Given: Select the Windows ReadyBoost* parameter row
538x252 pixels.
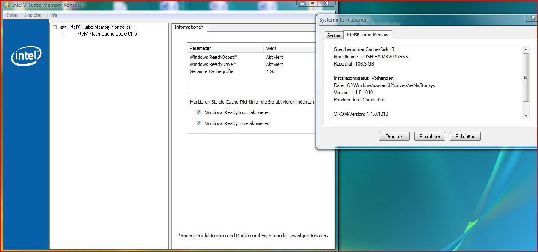Looking at the screenshot, I should coord(252,57).
